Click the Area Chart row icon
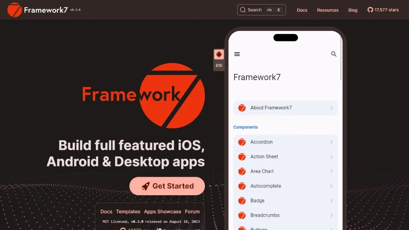Image resolution: width=409 pixels, height=230 pixels. tap(242, 171)
